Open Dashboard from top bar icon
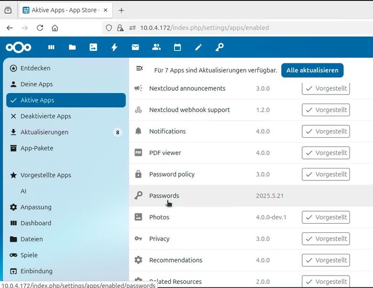 pos(51,47)
